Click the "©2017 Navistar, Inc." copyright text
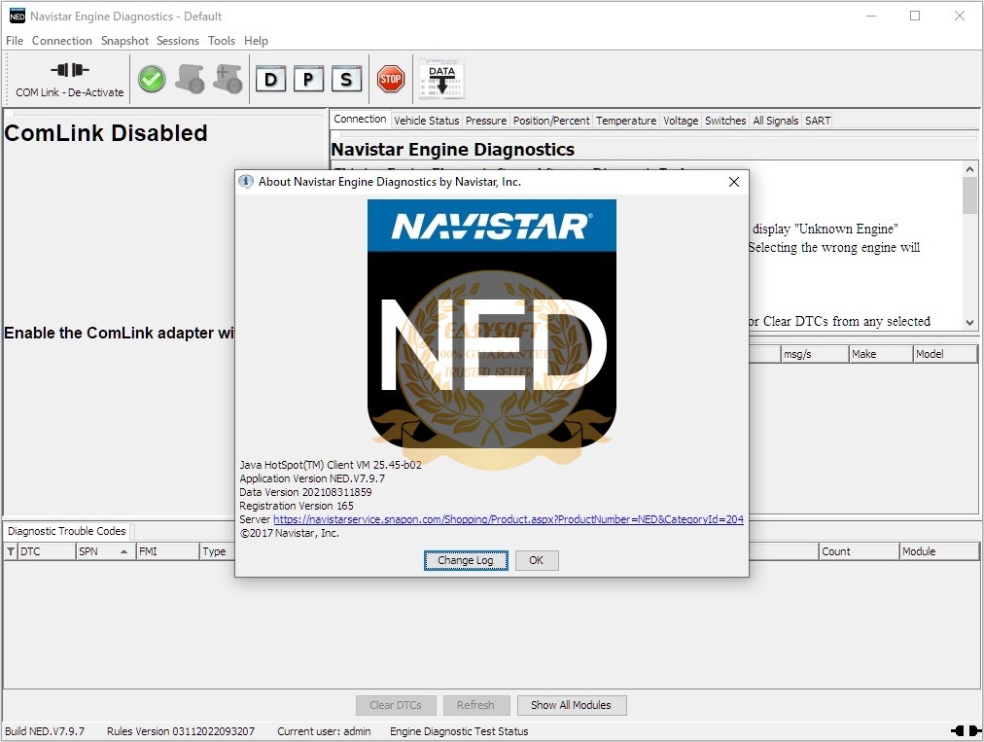This screenshot has width=984, height=742. pos(290,533)
